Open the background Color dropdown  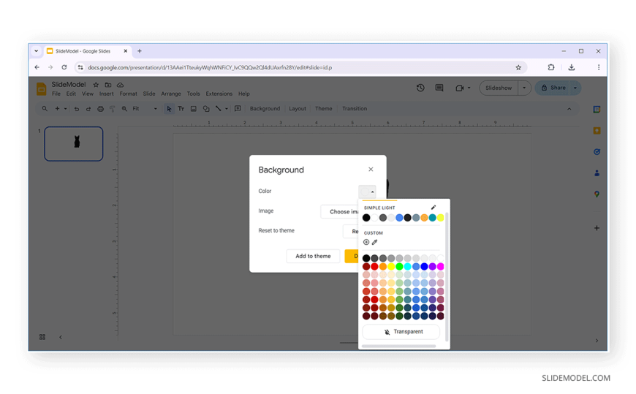click(x=368, y=192)
